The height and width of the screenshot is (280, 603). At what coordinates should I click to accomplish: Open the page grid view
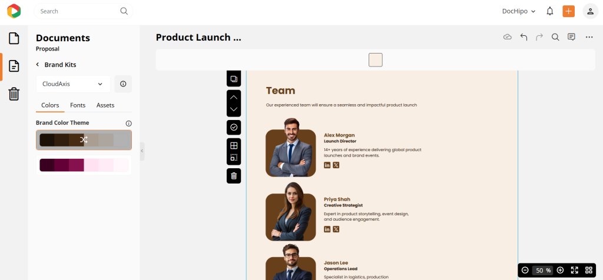[x=589, y=270]
